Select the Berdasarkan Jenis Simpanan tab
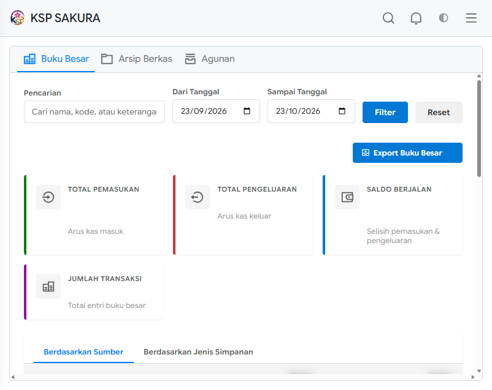492x390 pixels. click(198, 352)
